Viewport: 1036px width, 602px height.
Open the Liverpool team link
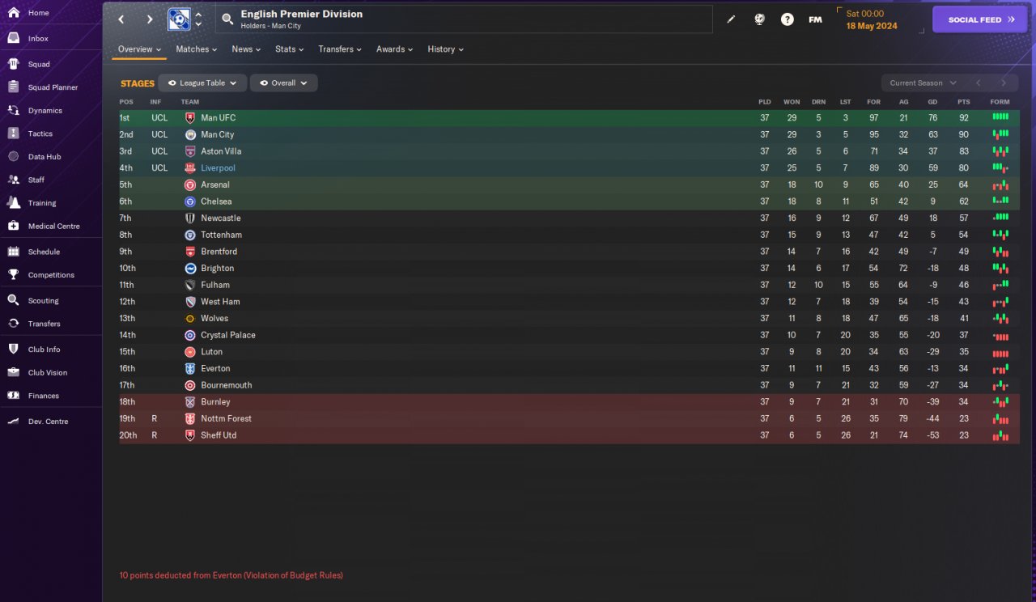click(x=218, y=168)
